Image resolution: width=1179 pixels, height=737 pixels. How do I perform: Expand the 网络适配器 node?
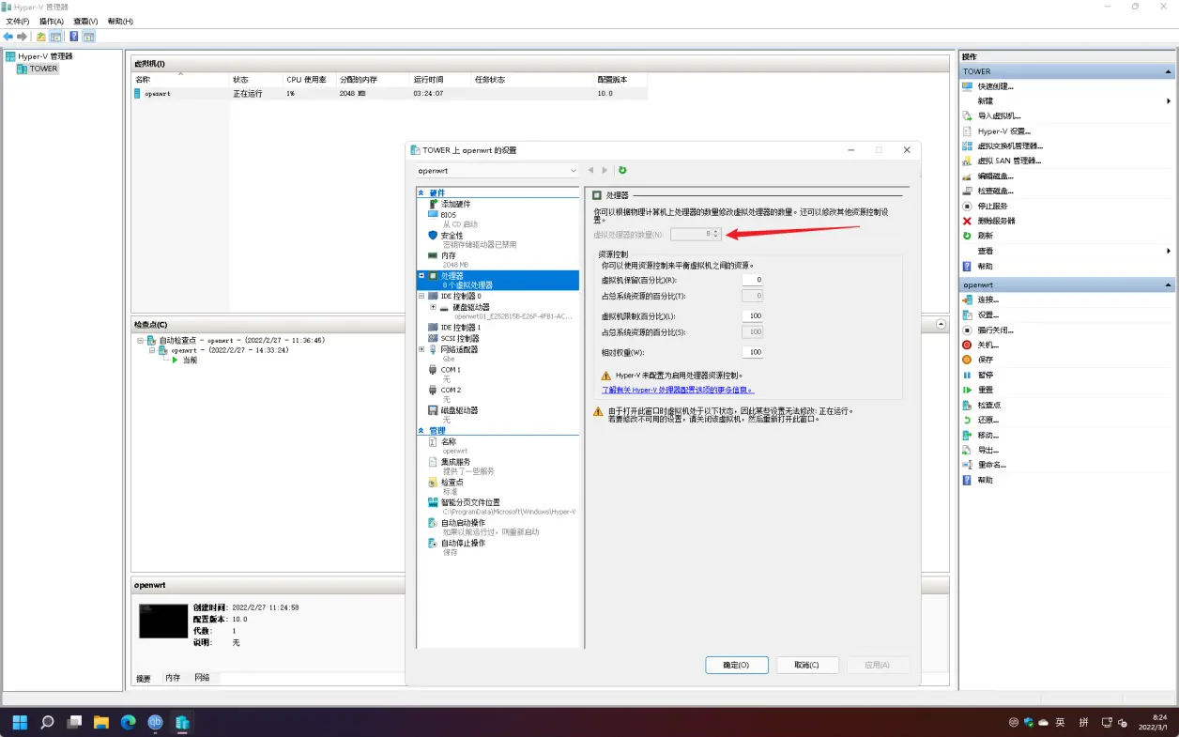tap(421, 349)
